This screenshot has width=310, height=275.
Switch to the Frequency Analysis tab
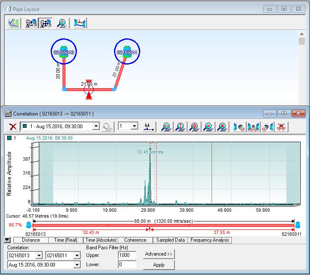pyautogui.click(x=210, y=240)
